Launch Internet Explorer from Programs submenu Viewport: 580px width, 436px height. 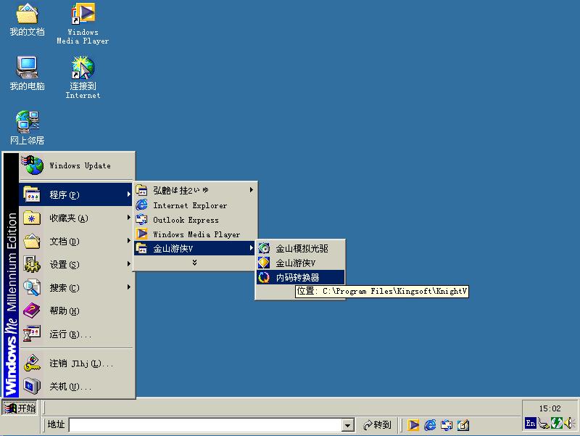tap(195, 205)
